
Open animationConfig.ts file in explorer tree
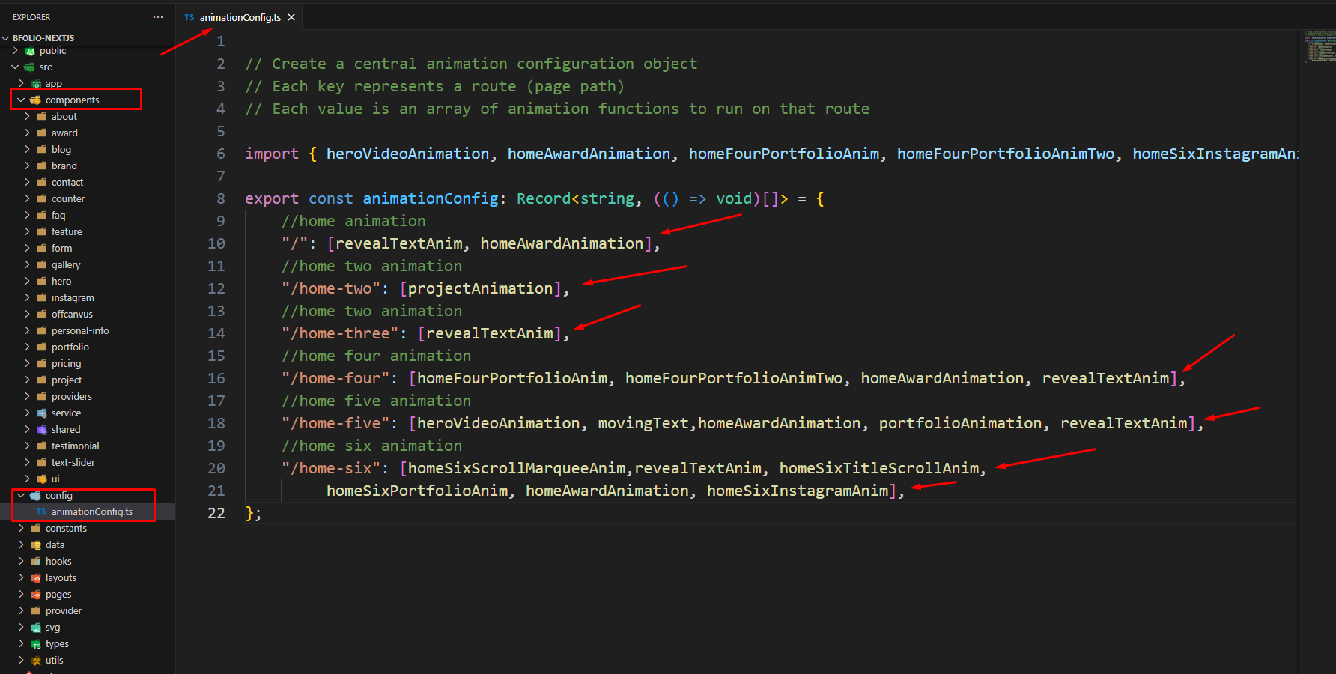[x=91, y=512]
